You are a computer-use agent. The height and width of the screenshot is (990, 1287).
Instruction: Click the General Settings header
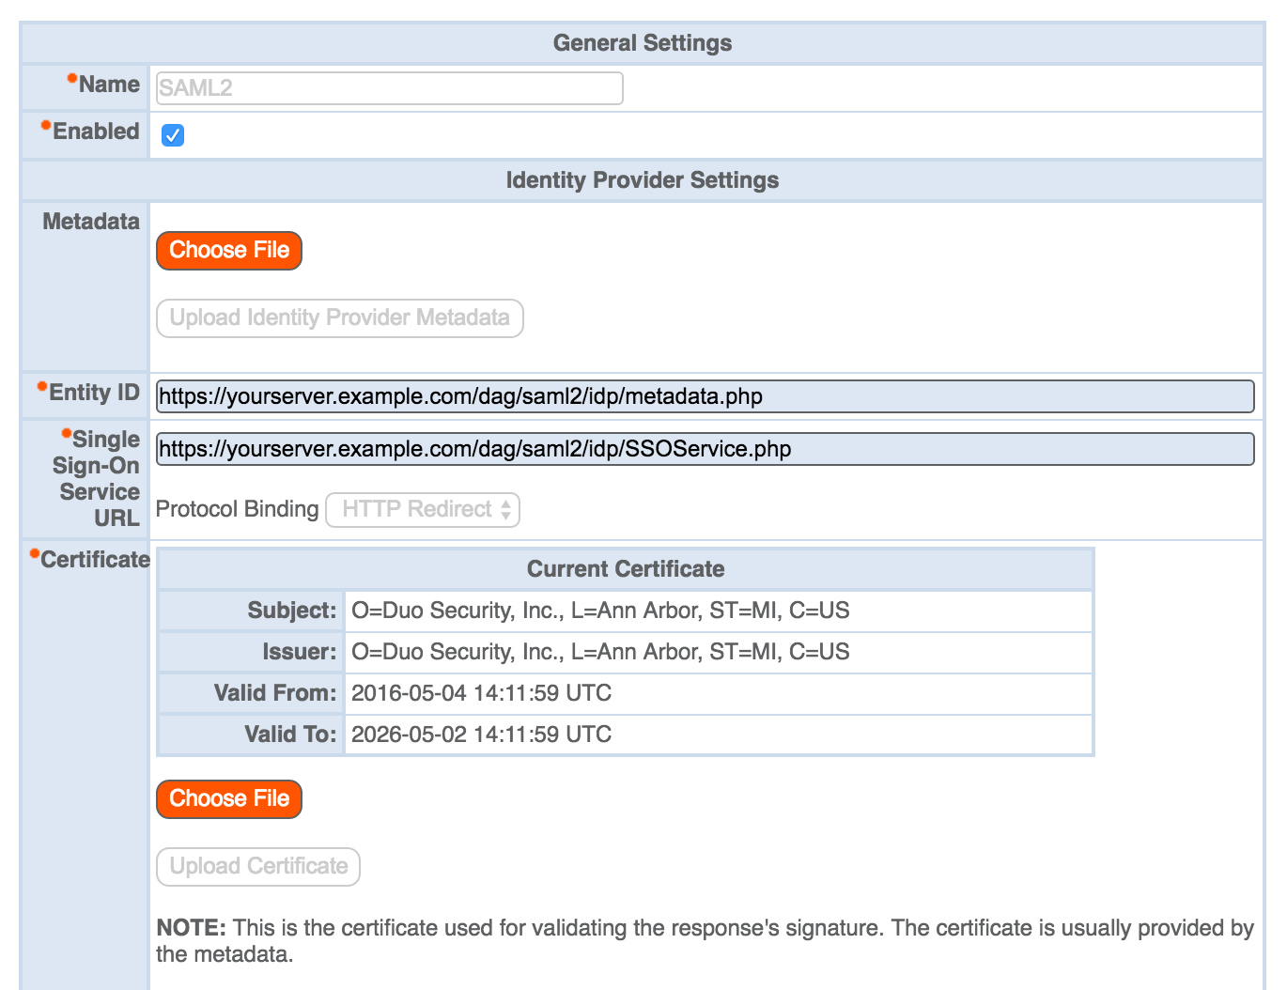pos(642,42)
